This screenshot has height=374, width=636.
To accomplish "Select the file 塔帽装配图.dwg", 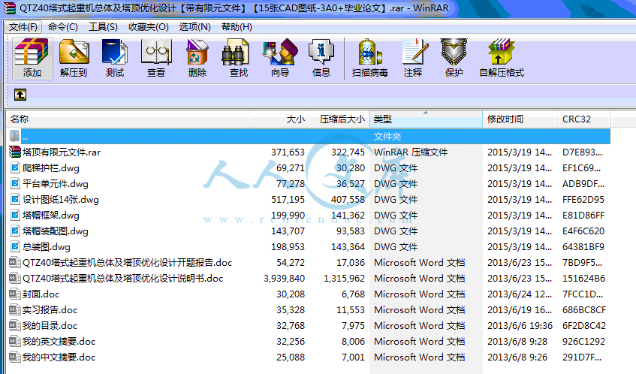I will [x=56, y=231].
